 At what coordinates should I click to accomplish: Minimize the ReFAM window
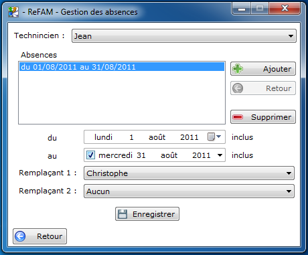click(242, 9)
